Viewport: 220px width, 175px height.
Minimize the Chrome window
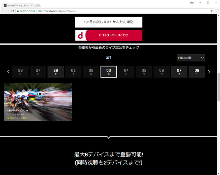pos(200,3)
